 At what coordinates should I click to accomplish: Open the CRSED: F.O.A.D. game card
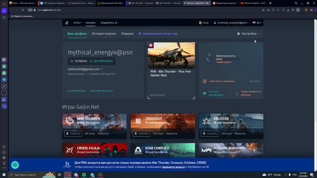(x=95, y=150)
